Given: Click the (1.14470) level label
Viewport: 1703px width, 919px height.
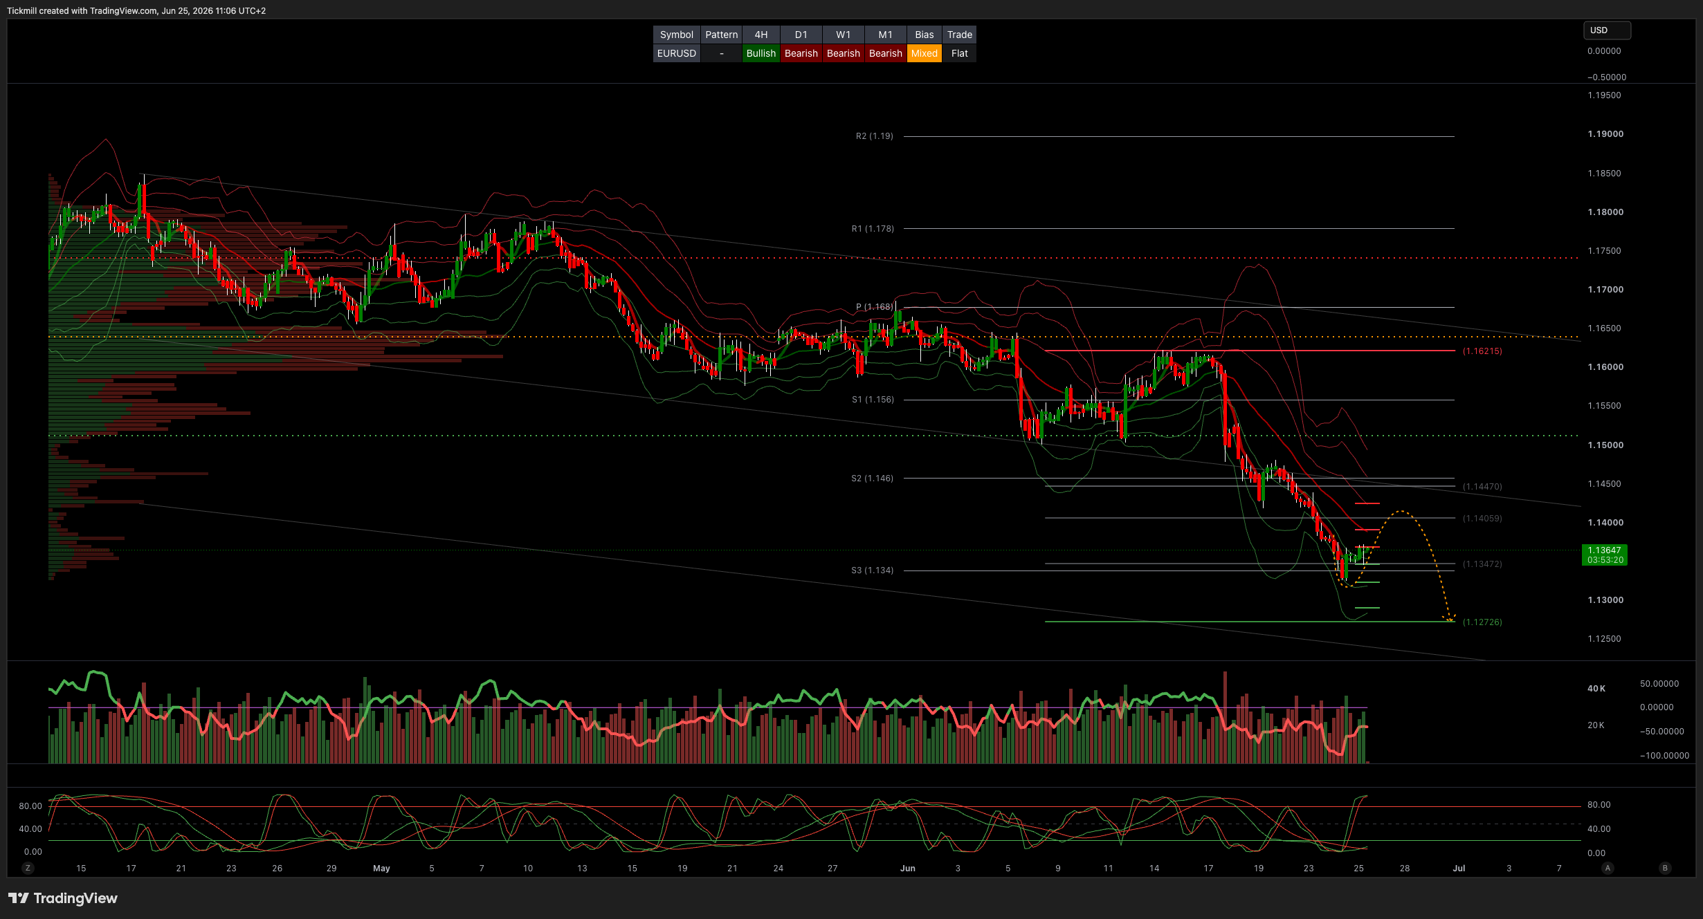Looking at the screenshot, I should [1482, 487].
